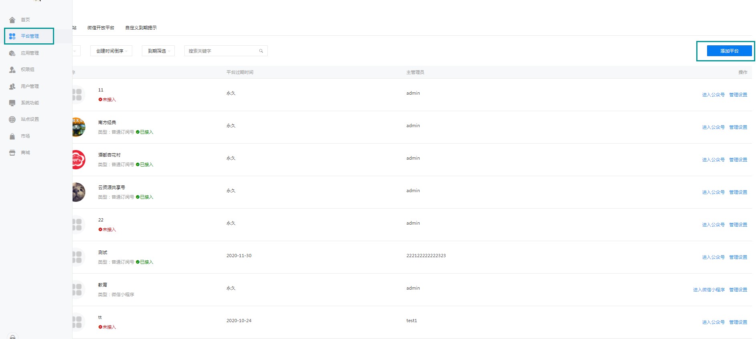Click the 站点设置 globe icon
Screen dimensions: 756x339
pos(12,119)
